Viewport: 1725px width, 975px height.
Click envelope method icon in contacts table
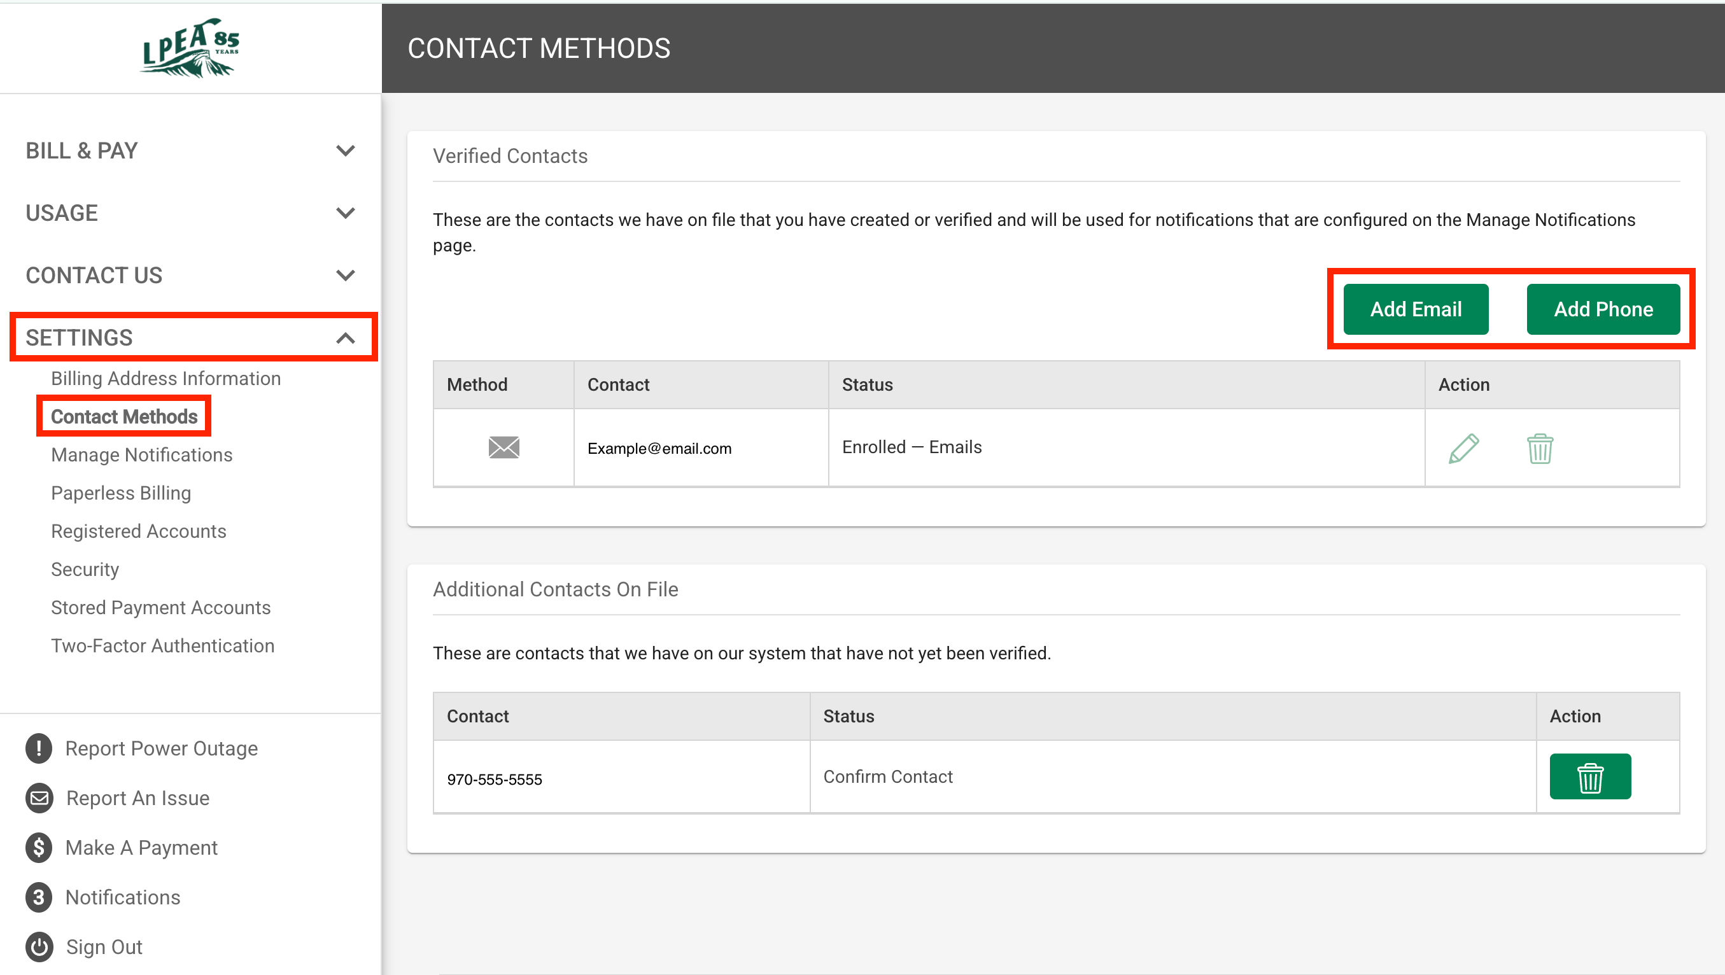click(503, 447)
